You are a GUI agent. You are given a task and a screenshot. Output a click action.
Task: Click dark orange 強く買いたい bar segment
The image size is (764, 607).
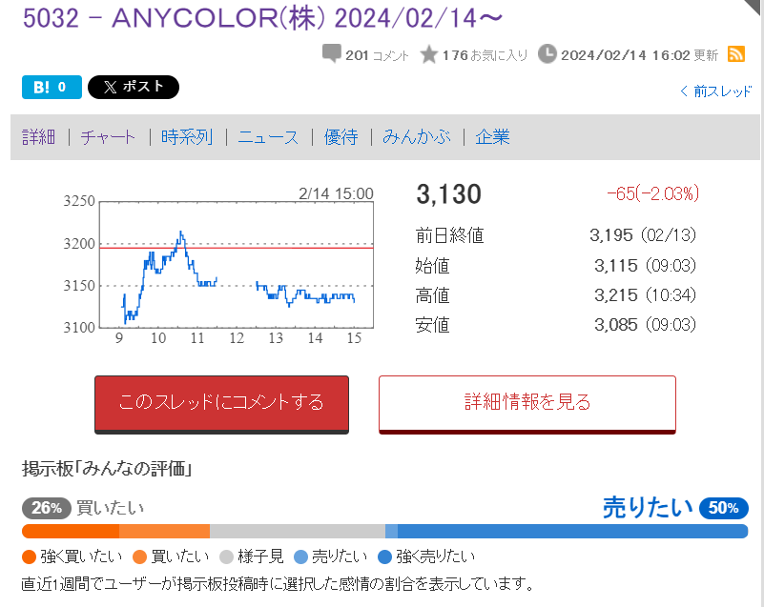[71, 531]
